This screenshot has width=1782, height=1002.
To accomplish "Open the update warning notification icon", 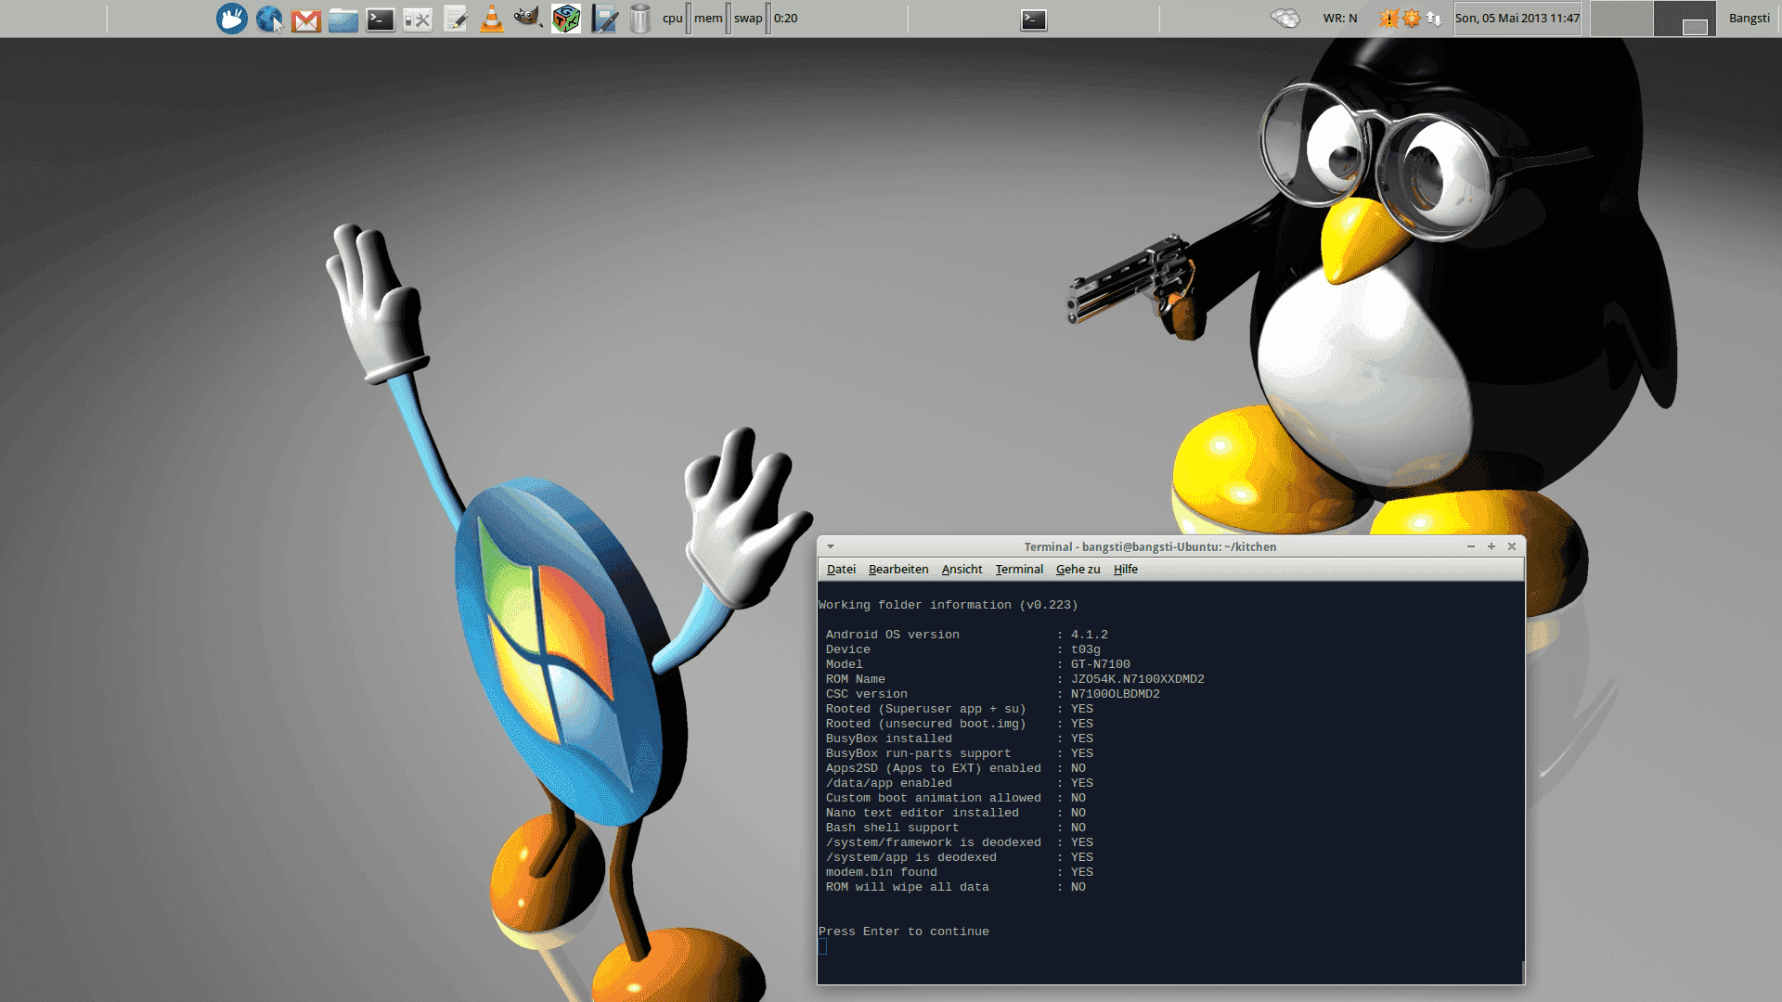I will click(1389, 19).
